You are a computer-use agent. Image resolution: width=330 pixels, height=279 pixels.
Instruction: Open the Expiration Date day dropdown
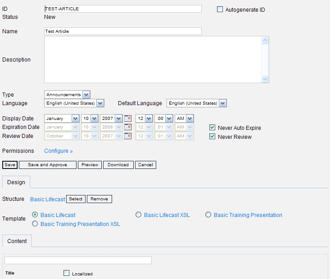[90, 127]
